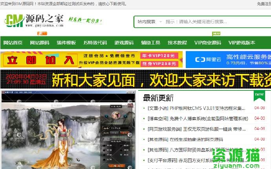Image resolution: width=271 pixels, height=169 pixels.
Task: Click the green new ribbon badge
Action: (x=259, y=96)
